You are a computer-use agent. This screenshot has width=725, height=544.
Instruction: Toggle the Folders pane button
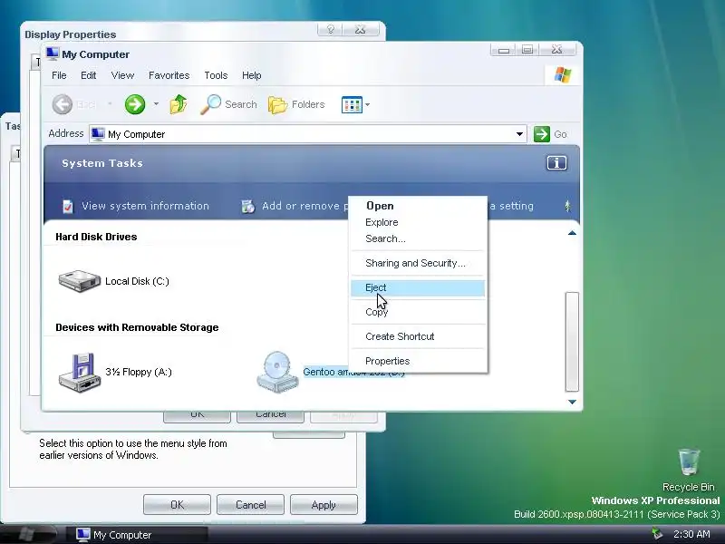(x=296, y=104)
